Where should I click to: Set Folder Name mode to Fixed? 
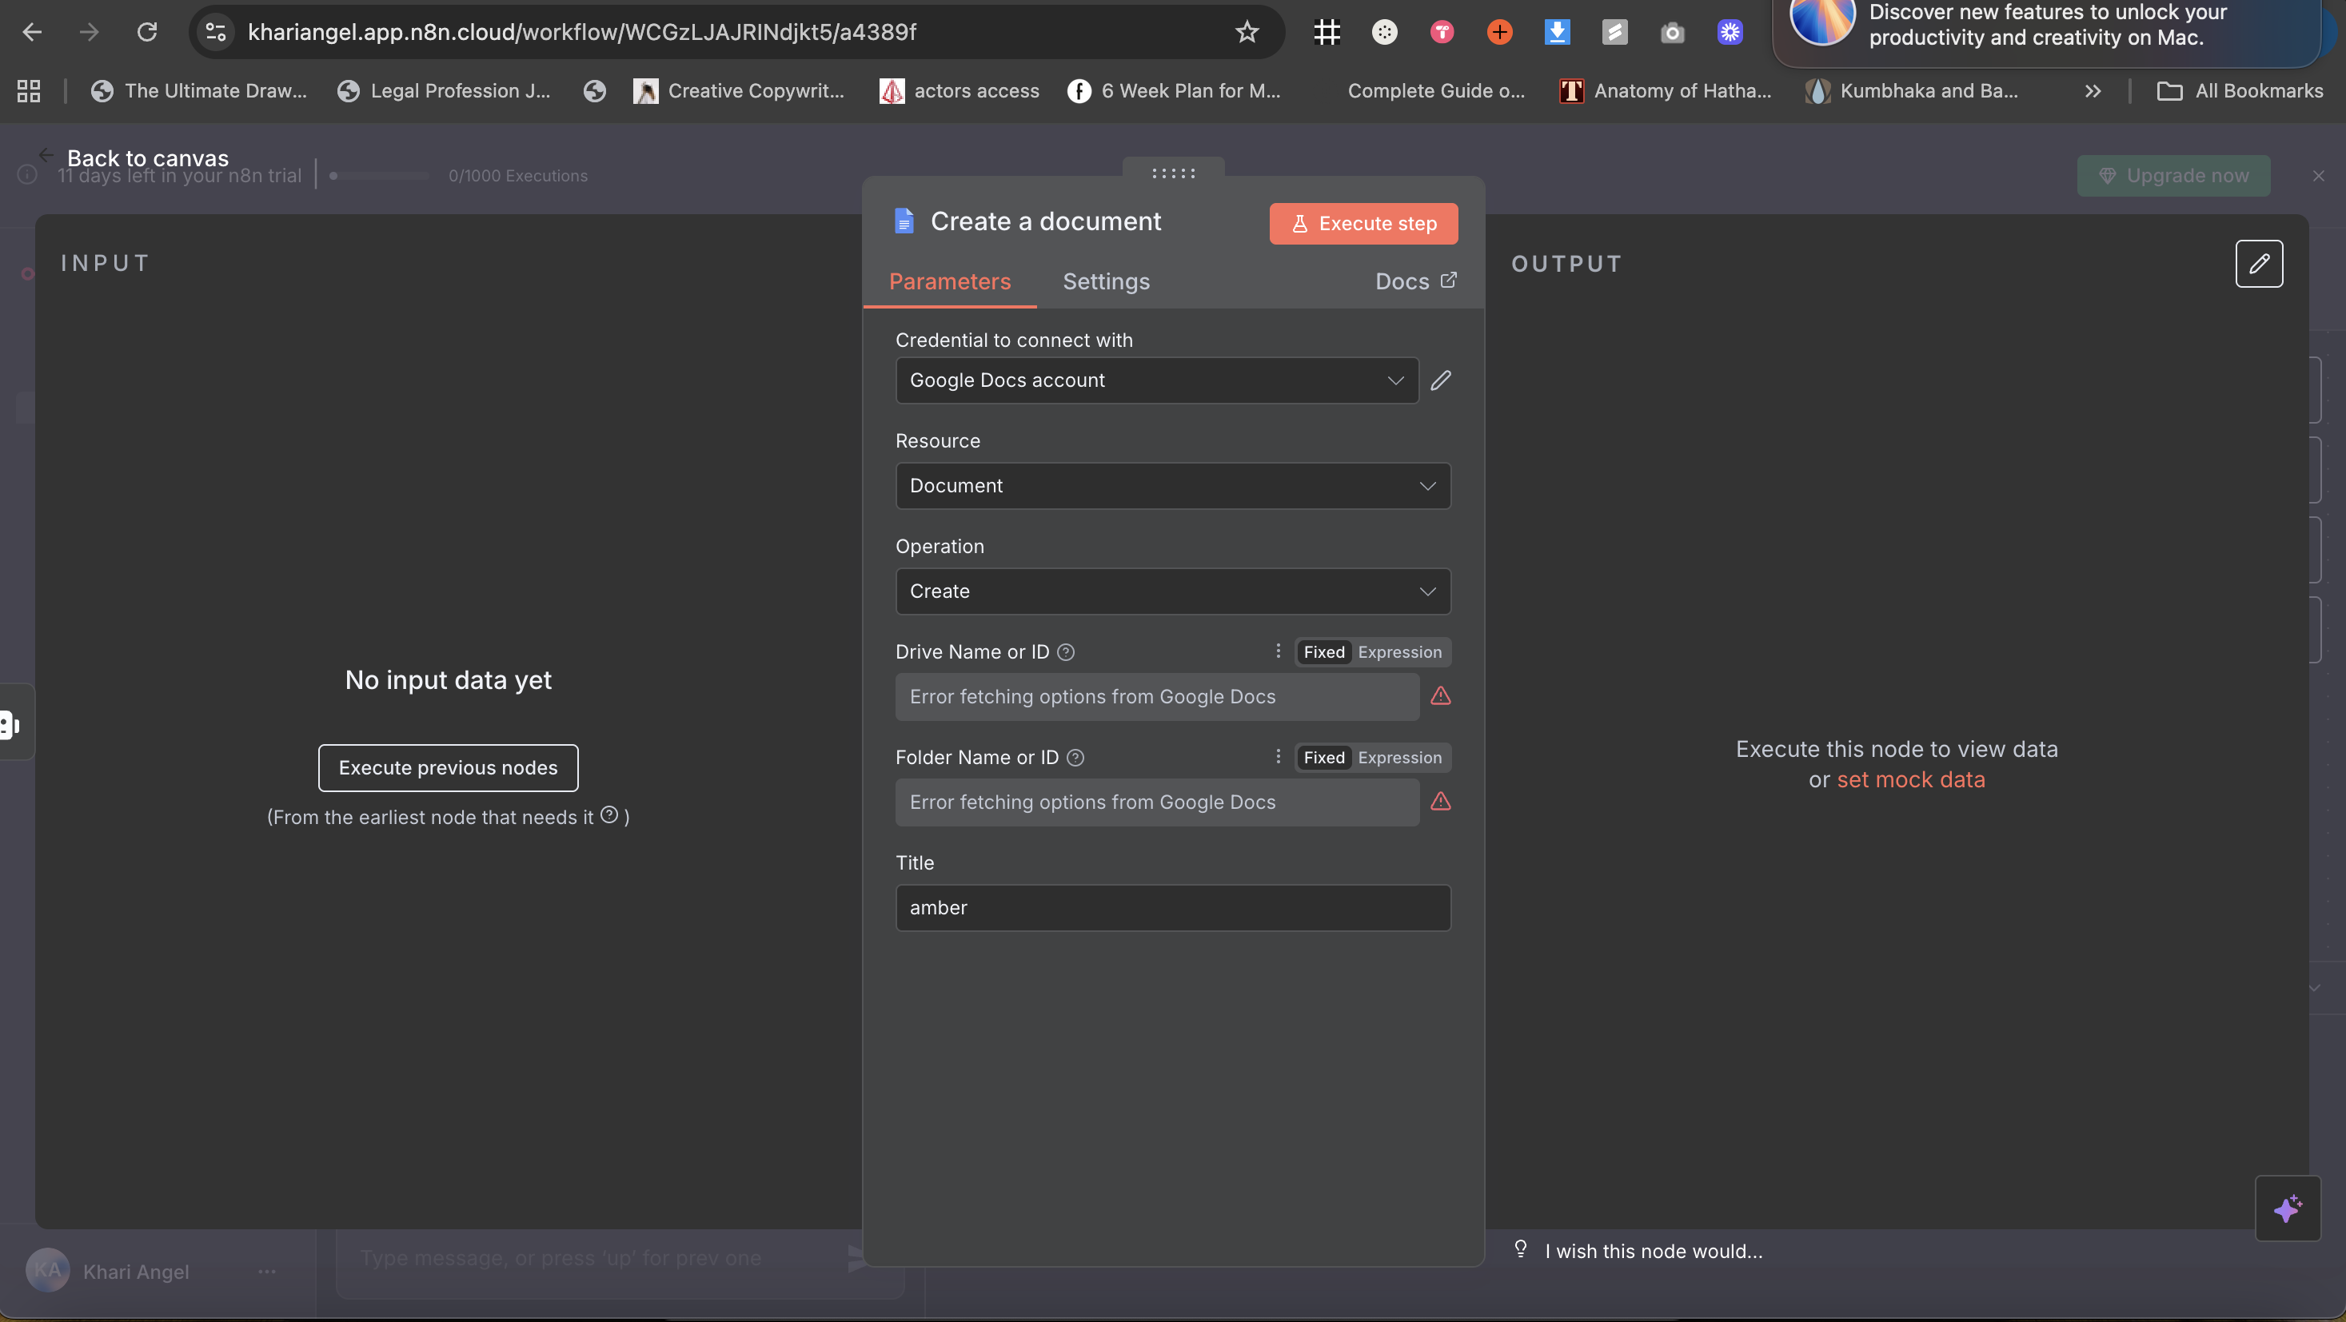pos(1323,758)
